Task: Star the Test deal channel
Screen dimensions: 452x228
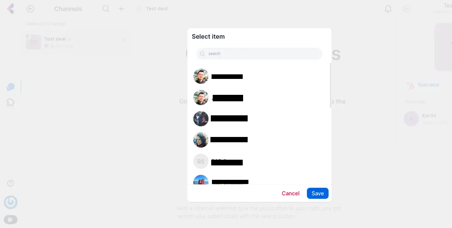Action: point(27,36)
